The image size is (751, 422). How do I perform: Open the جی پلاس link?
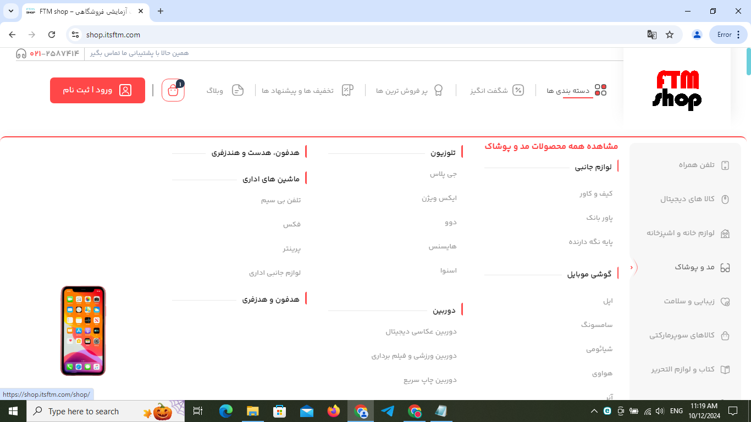tap(443, 174)
